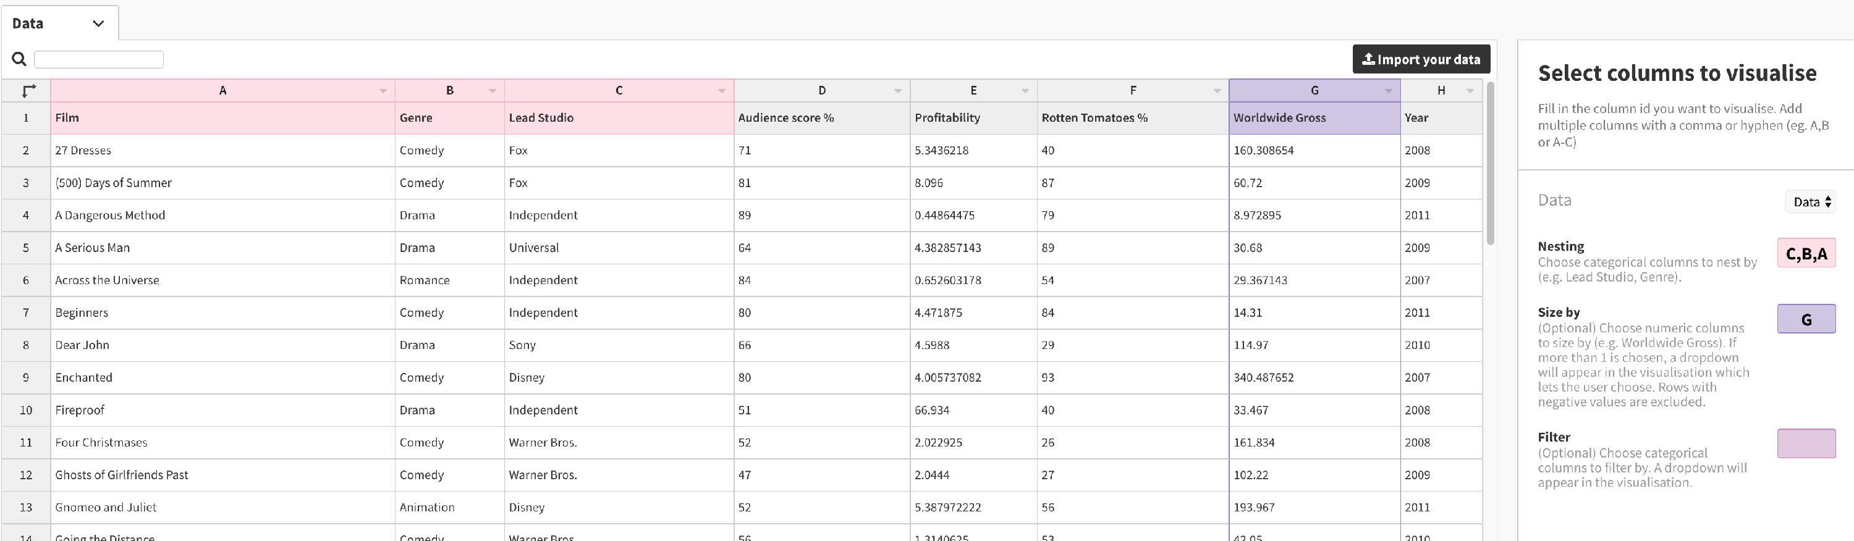Viewport: 1854px width, 541px height.
Task: Click the empty Filter column field
Action: [x=1806, y=443]
